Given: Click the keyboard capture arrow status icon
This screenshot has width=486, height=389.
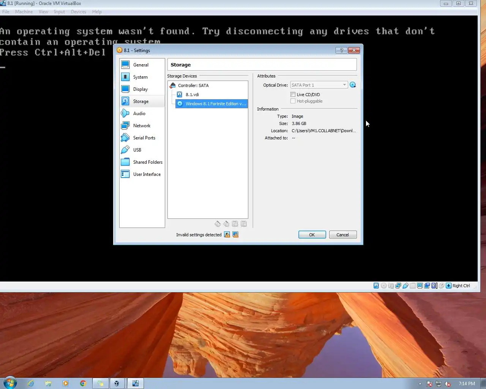Looking at the screenshot, I should click(448, 286).
